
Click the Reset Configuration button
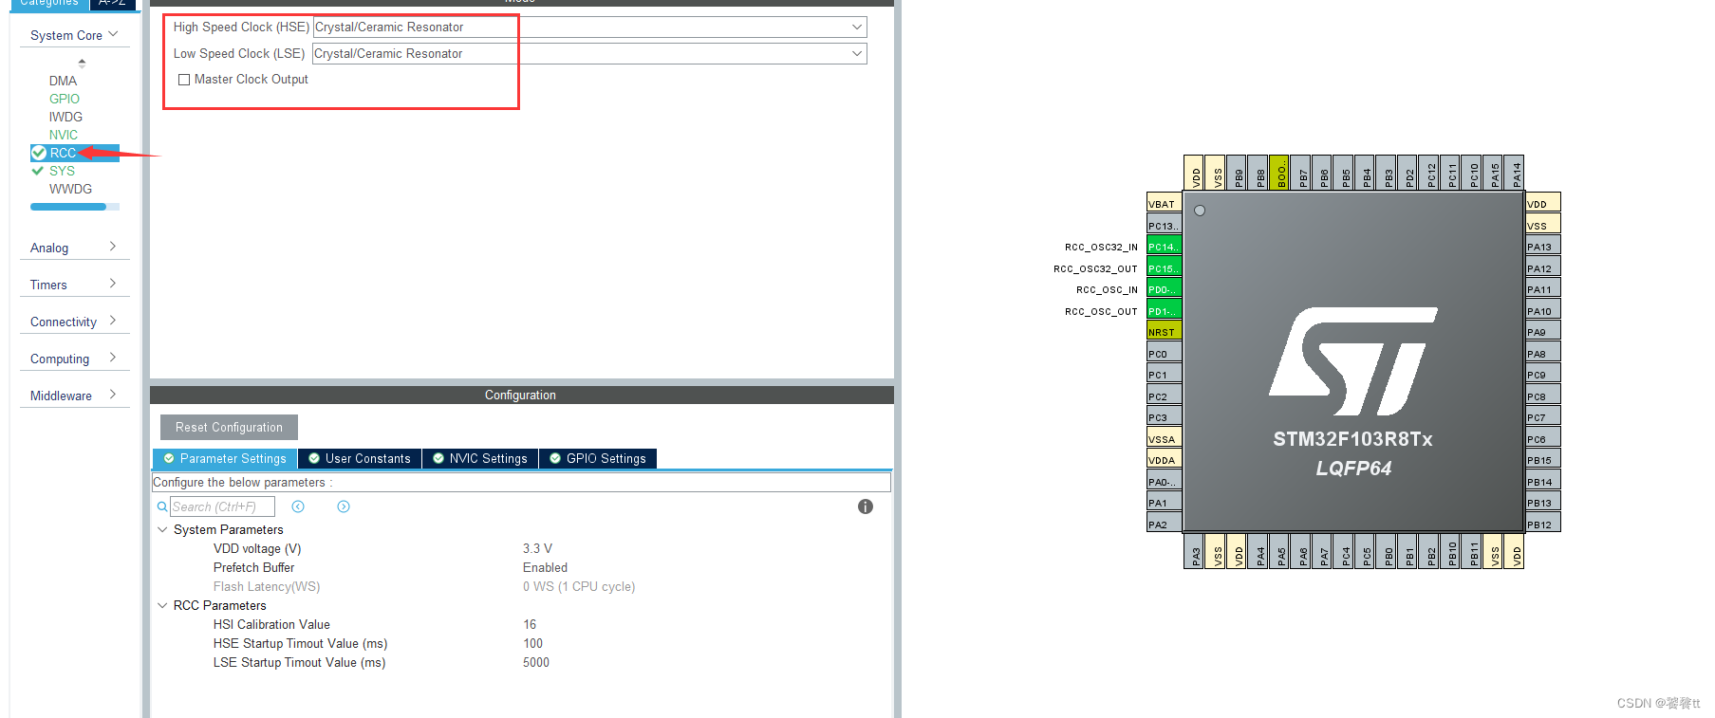pyautogui.click(x=229, y=427)
